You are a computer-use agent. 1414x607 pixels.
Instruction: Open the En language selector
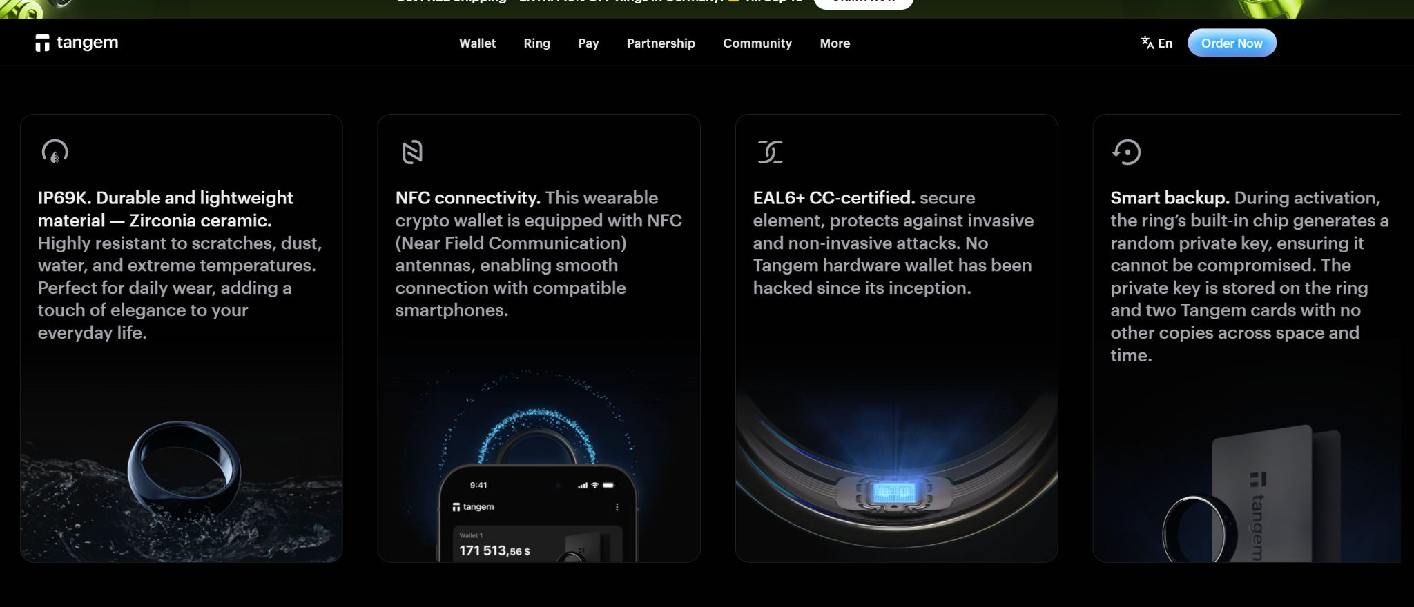tap(1157, 43)
